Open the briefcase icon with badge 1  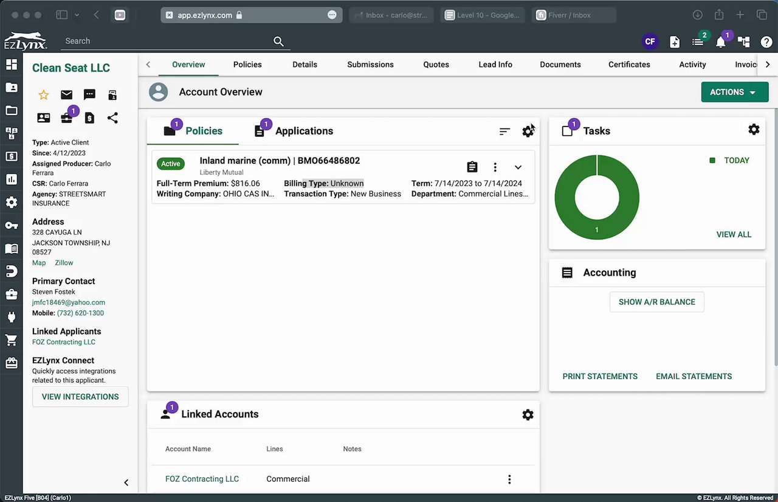click(x=67, y=118)
